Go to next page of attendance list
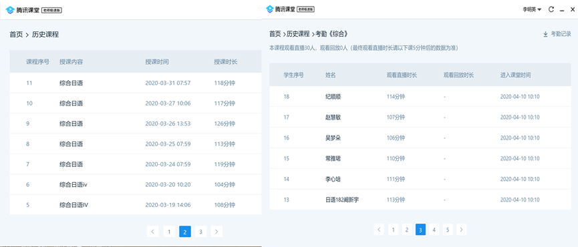The image size is (578, 247). pyautogui.click(x=461, y=230)
